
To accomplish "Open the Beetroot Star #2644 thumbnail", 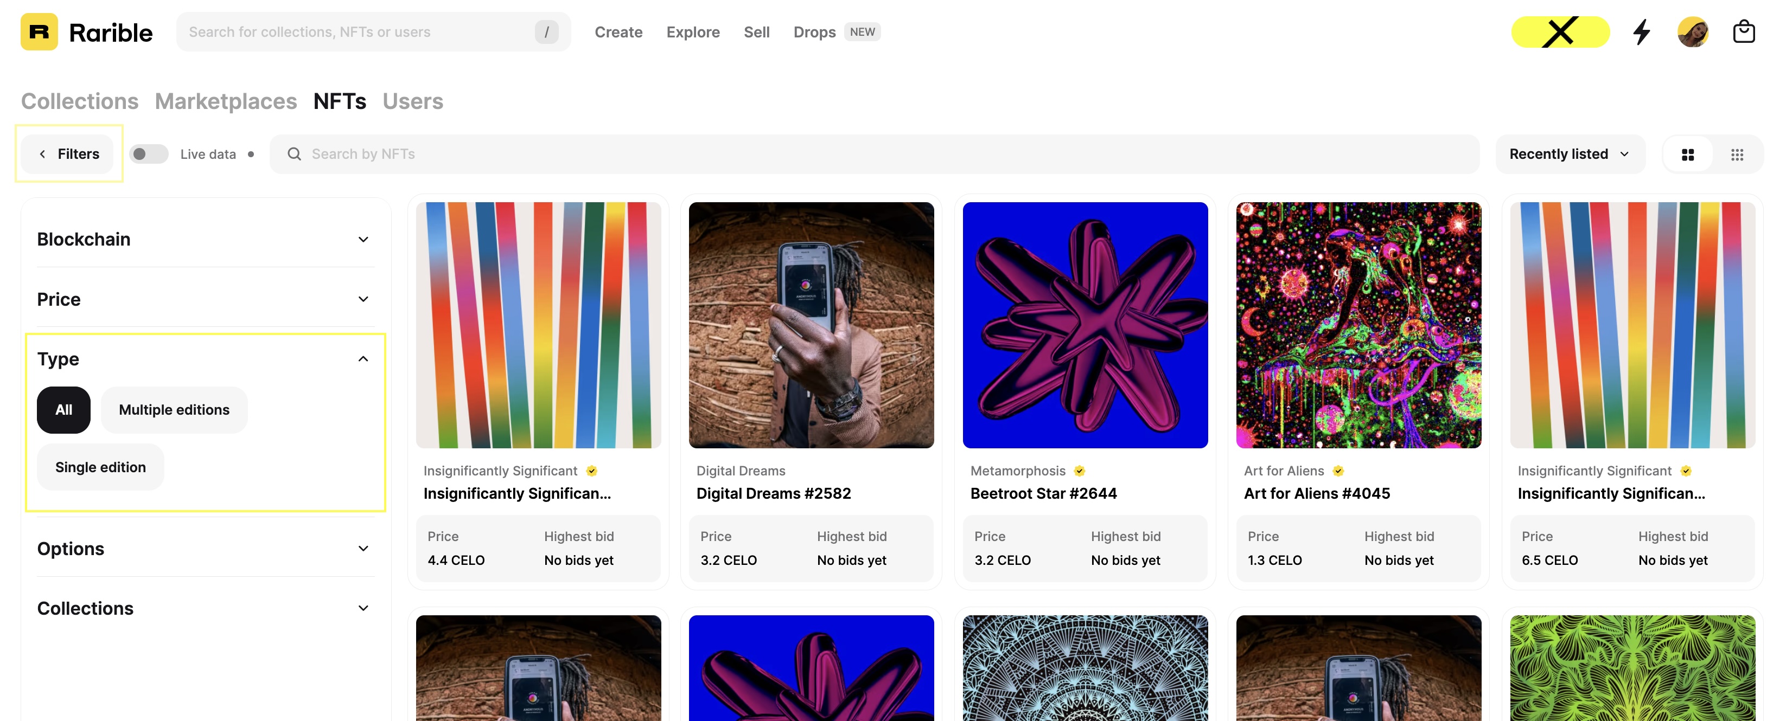I will click(x=1085, y=325).
